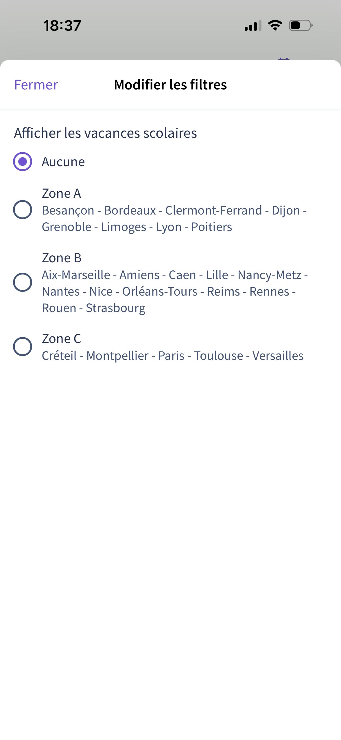
Task: Click the Besançon - Bordeaux academies list
Action: point(174,219)
